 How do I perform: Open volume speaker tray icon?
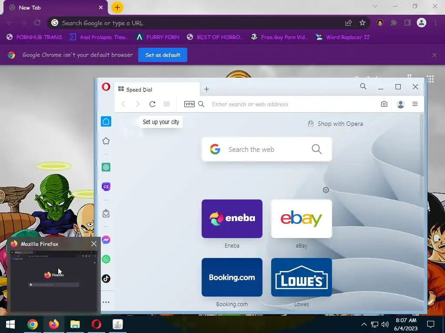pos(385,324)
